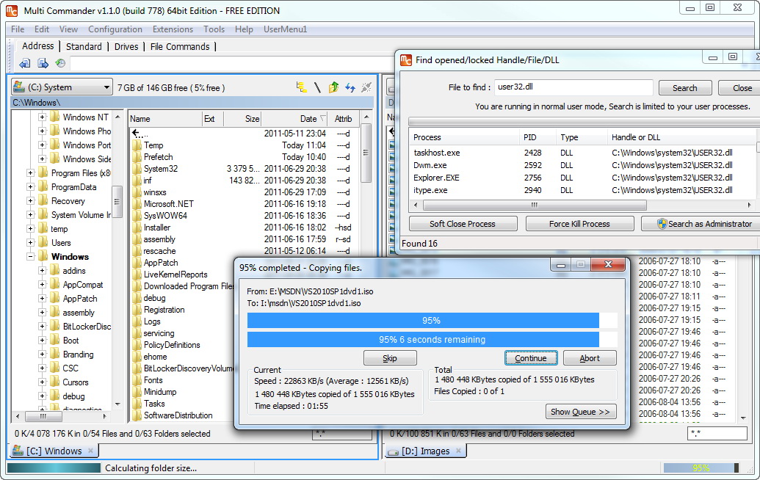Screen dimensions: 760x480
Task: Expand the ProgramData tree node
Action: click(31, 187)
